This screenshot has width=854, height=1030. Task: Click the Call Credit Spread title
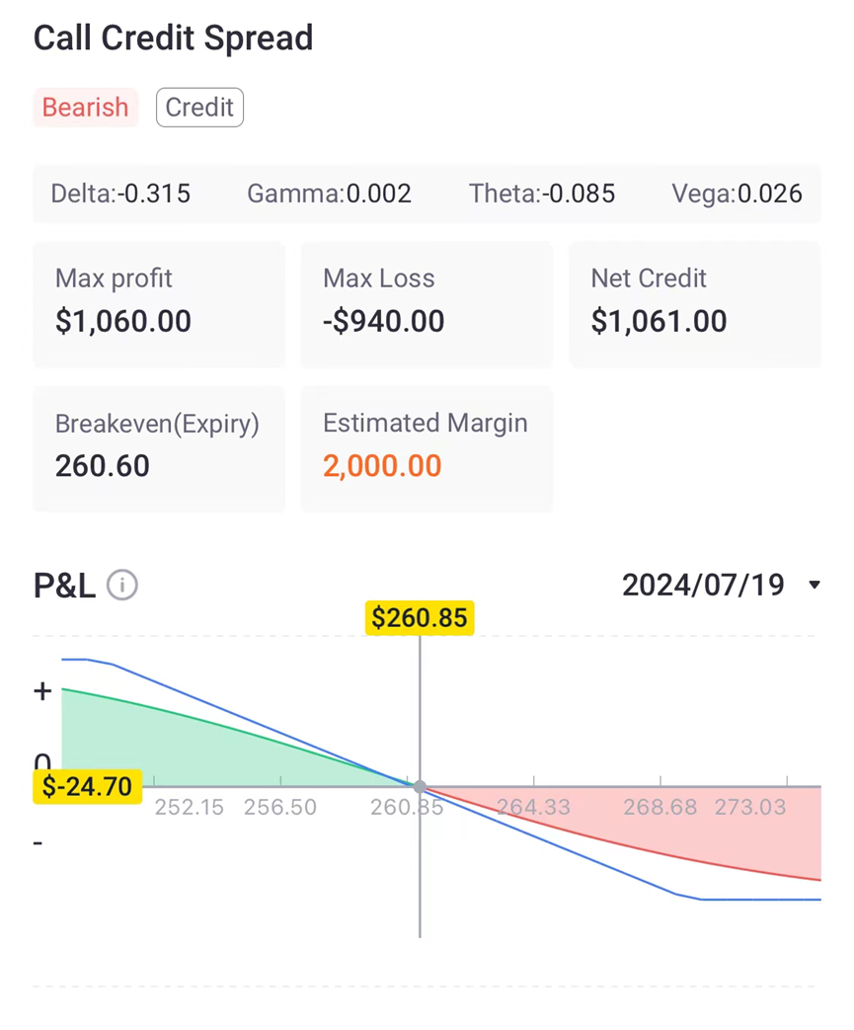click(174, 39)
